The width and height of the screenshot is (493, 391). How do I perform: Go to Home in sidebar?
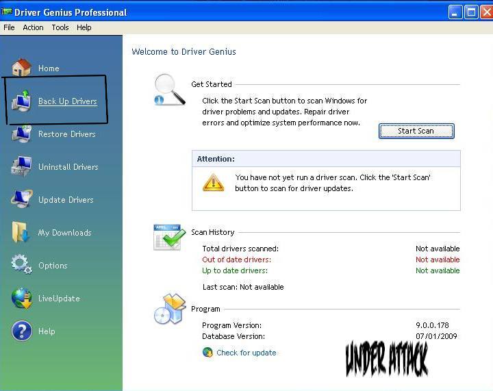coord(49,68)
